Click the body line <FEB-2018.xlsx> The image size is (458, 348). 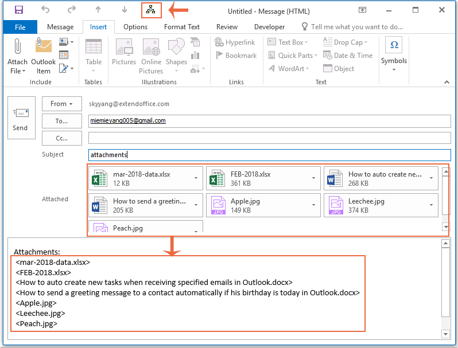[43, 272]
